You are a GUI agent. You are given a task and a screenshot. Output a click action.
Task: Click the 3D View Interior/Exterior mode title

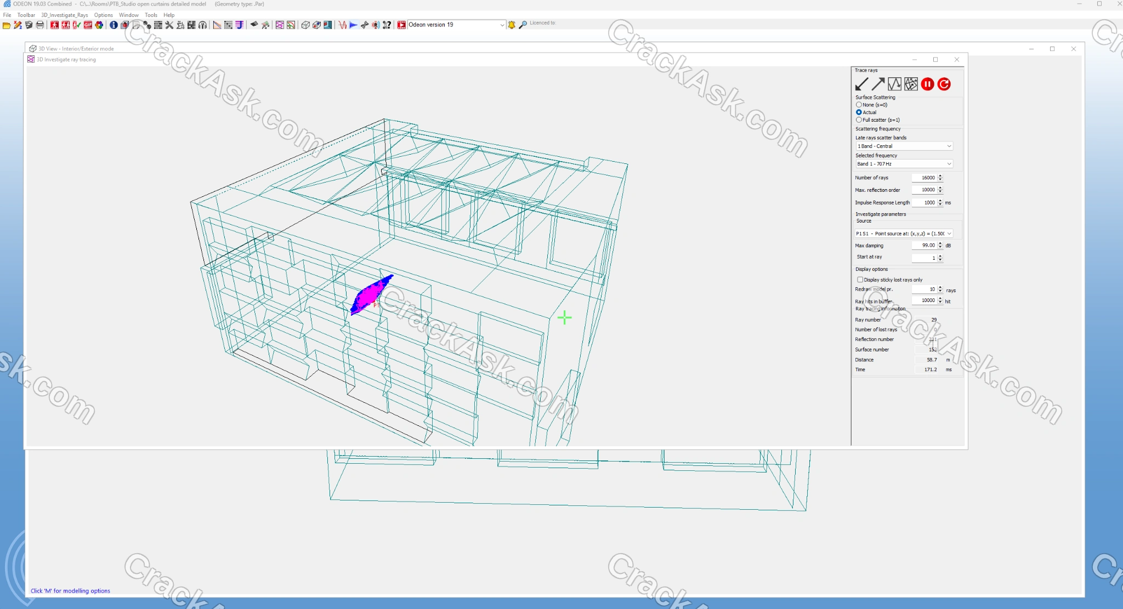(76, 49)
